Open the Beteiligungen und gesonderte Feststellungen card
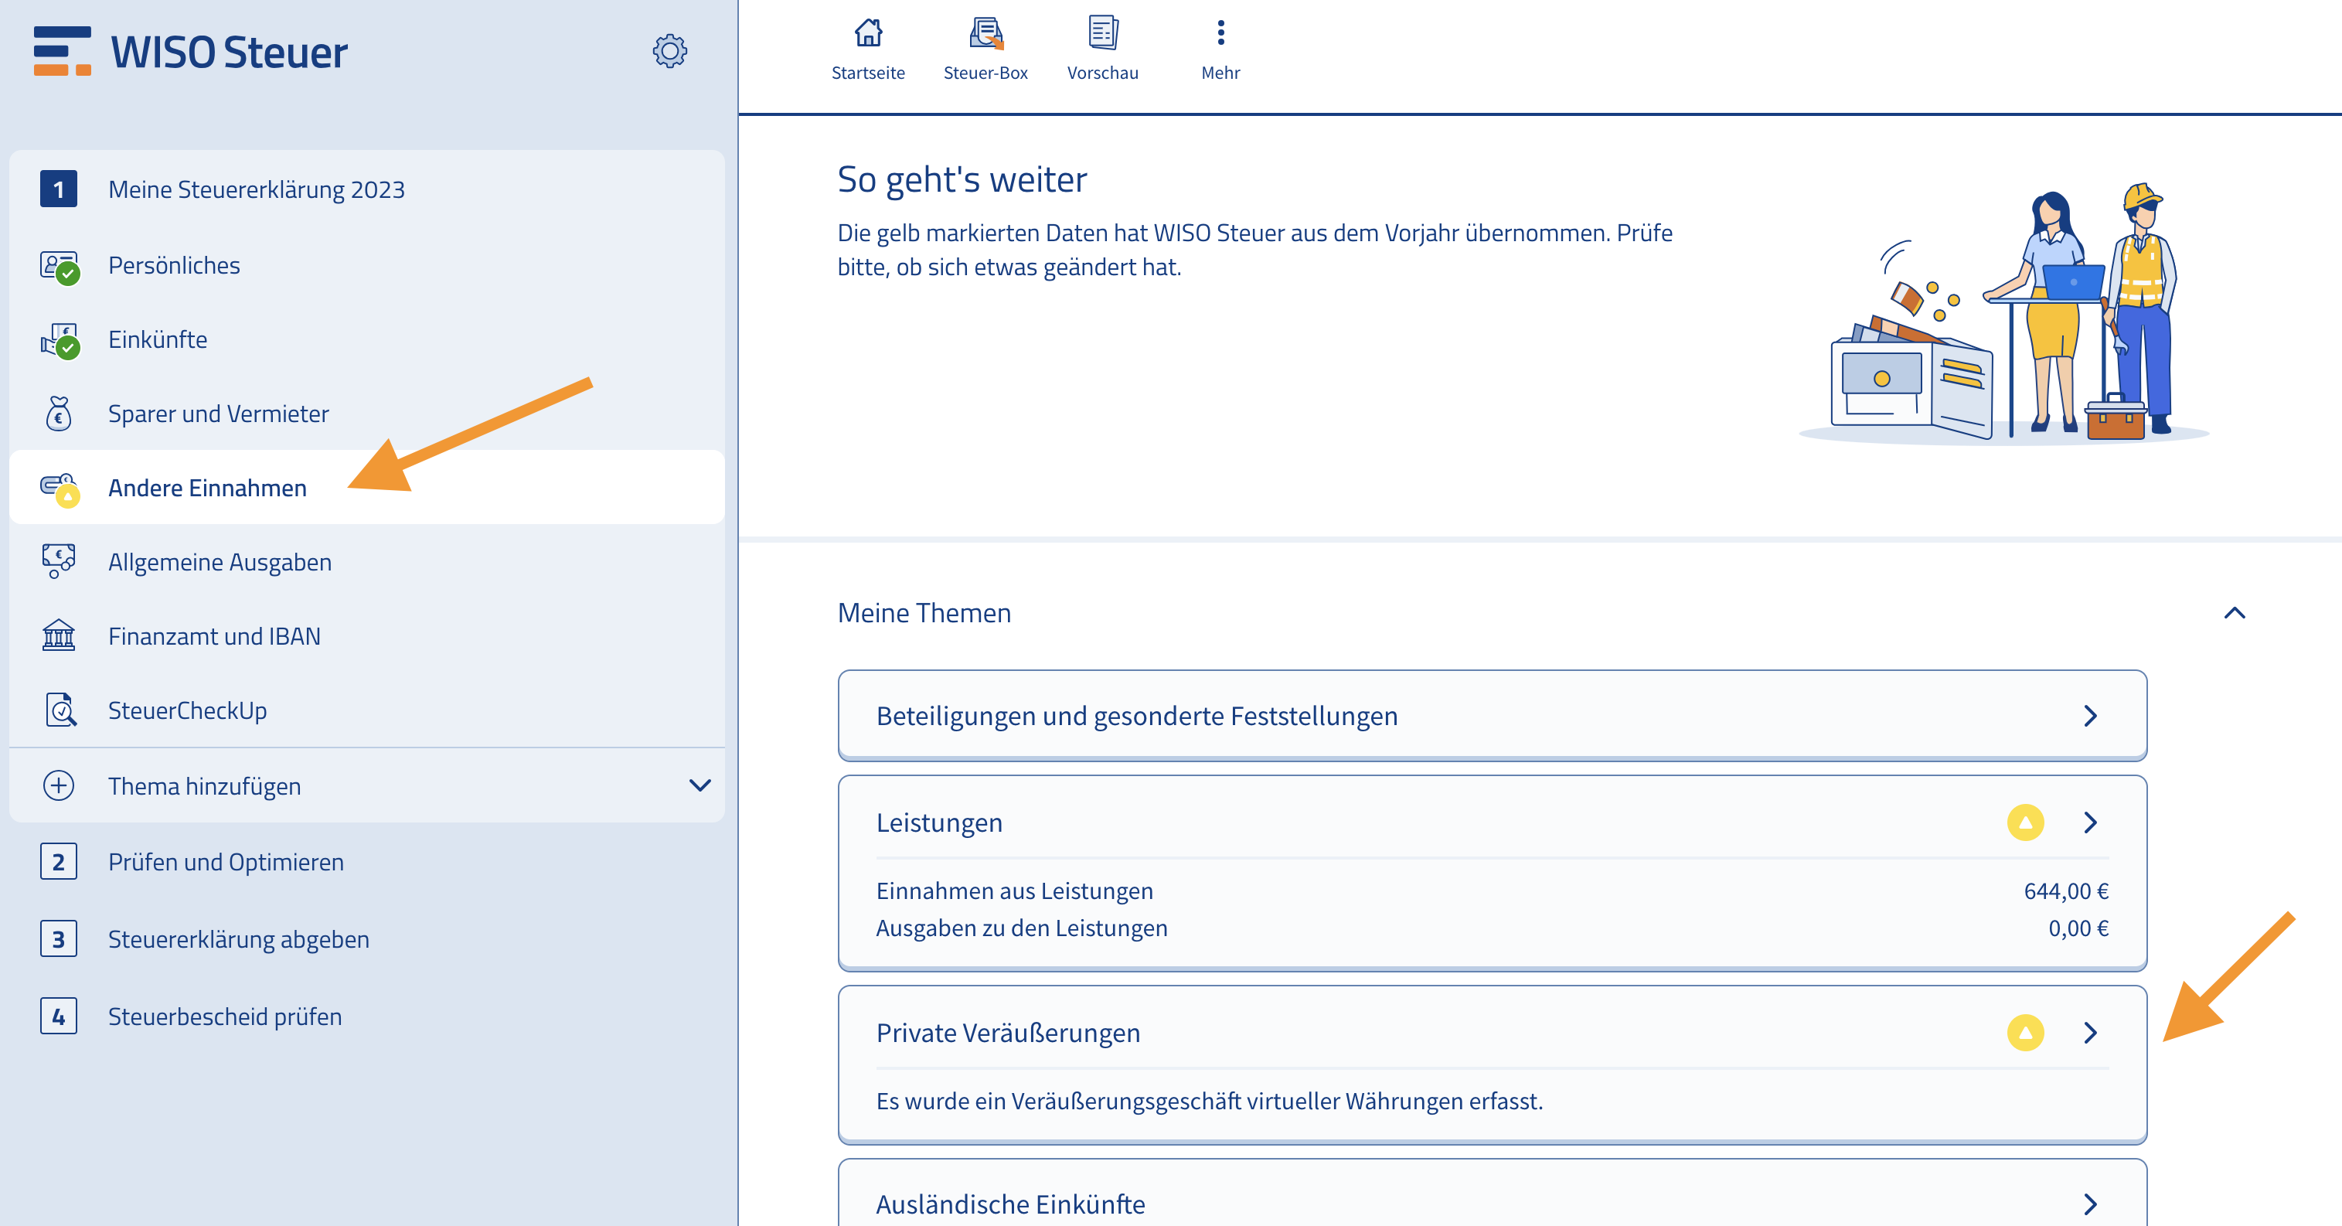 (1492, 716)
